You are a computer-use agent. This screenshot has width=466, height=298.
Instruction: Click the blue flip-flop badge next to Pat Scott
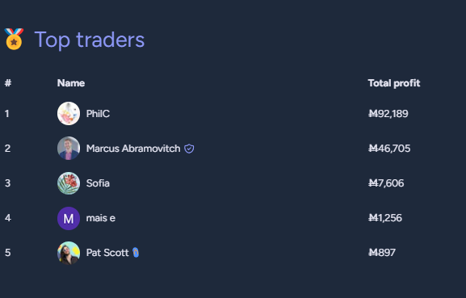point(136,253)
